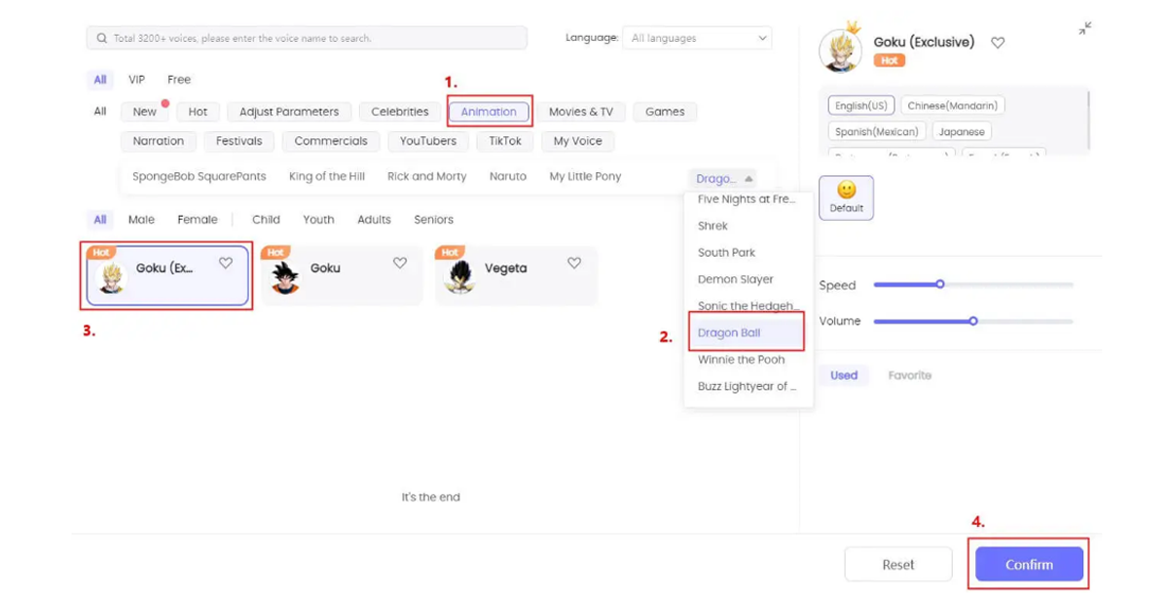Select Vegeta avatar thumbnail

point(458,277)
